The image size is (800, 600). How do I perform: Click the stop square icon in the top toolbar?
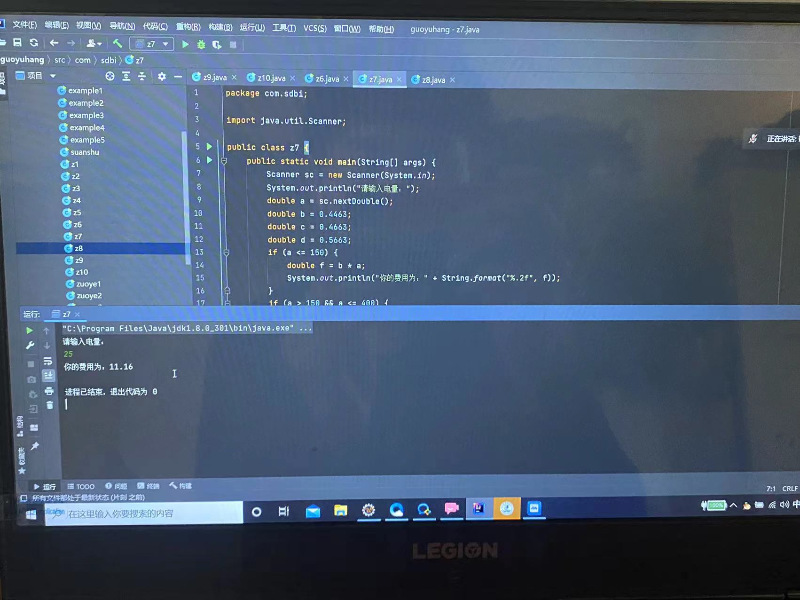(x=233, y=45)
